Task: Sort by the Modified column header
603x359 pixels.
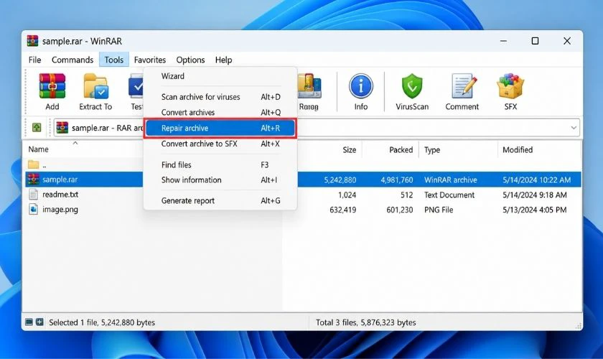Action: click(x=518, y=149)
